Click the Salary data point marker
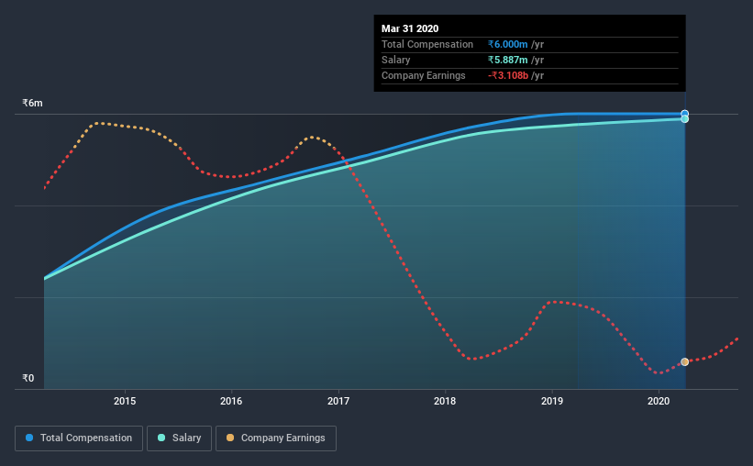The image size is (753, 466). (685, 119)
